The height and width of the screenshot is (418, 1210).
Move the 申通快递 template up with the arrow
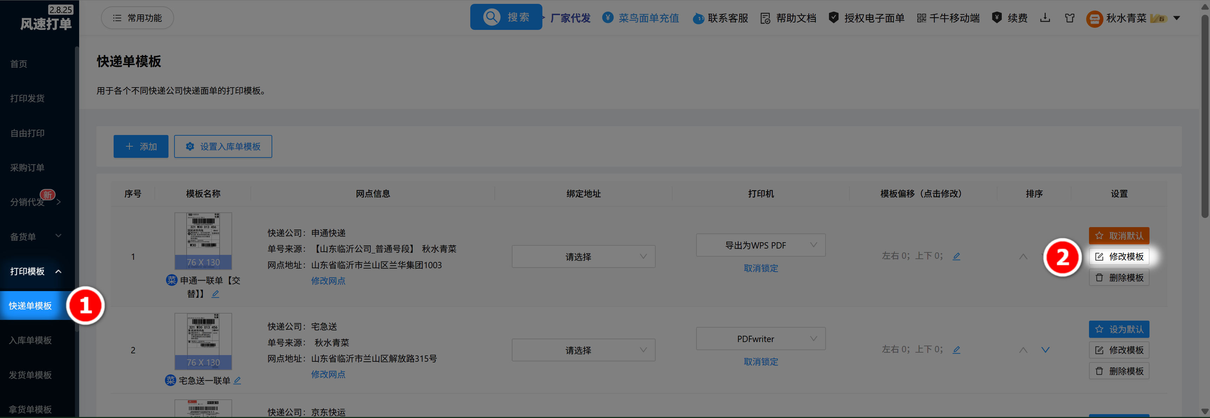pos(1023,256)
